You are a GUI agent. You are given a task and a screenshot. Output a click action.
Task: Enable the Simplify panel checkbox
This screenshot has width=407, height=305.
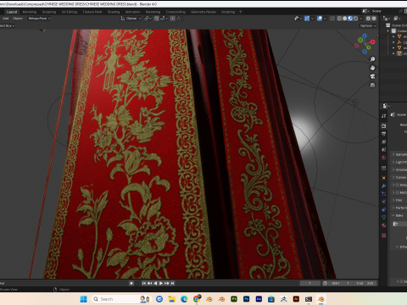coord(398,185)
